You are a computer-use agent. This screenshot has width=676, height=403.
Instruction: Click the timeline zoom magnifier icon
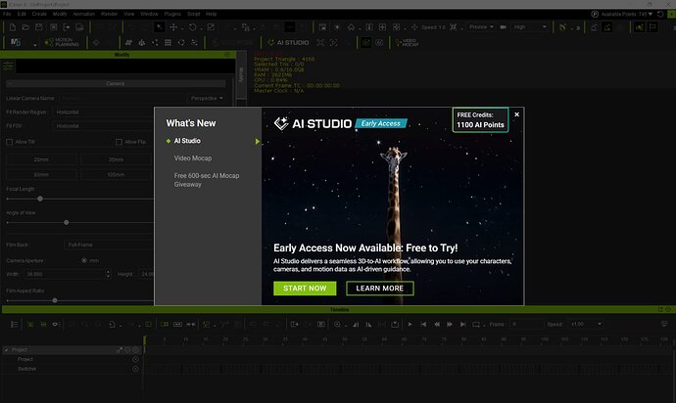tap(337, 324)
